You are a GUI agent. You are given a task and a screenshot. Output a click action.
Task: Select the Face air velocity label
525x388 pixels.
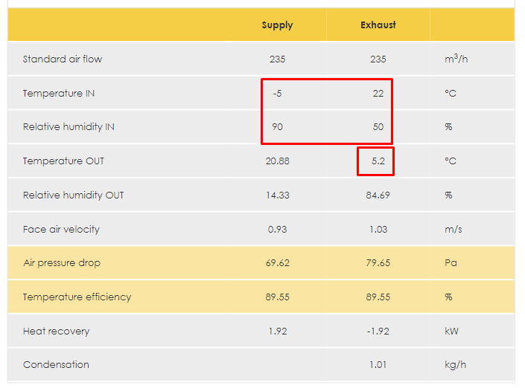pos(61,230)
